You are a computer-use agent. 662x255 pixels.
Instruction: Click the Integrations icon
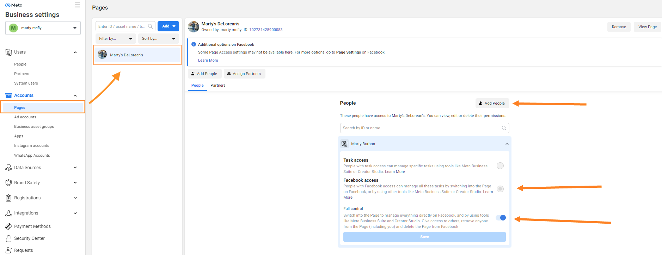[8, 213]
